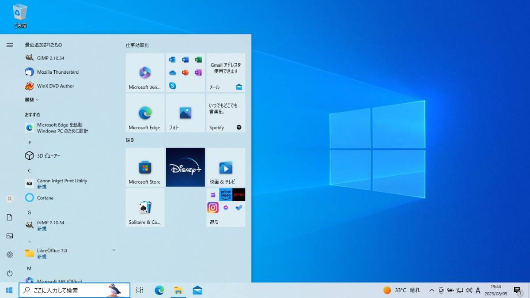Open the Outlook icon in the tile folder
This screenshot has width=530, height=298.
(172, 60)
